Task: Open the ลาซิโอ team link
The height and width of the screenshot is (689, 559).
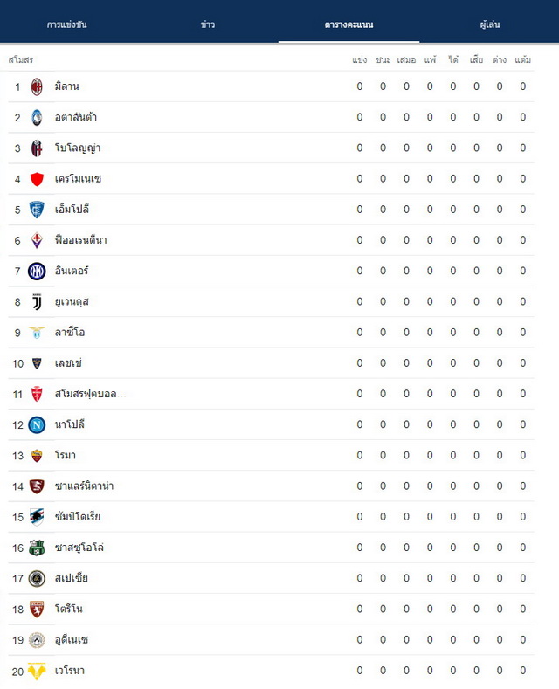Action: pos(70,332)
